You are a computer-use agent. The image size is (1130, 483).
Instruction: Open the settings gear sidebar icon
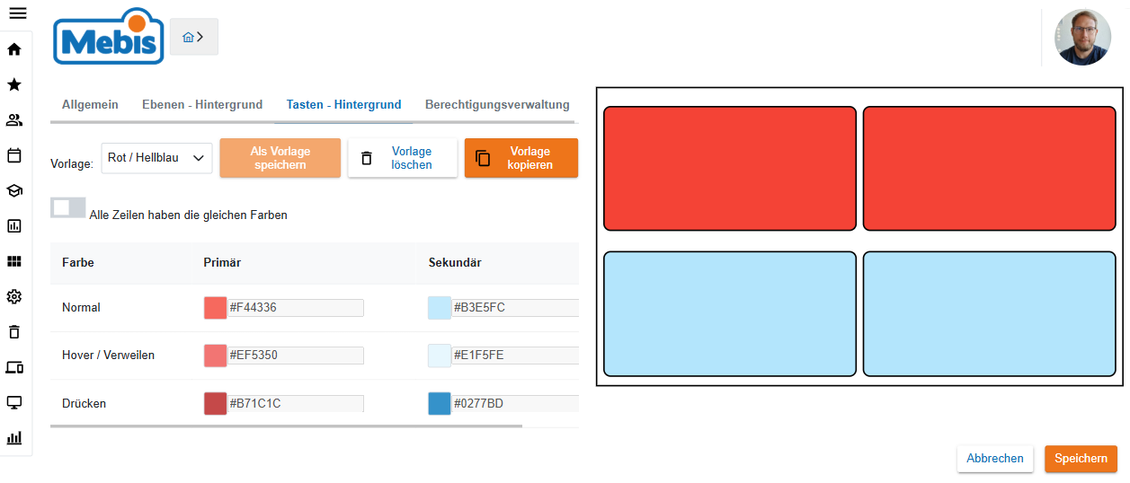pyautogui.click(x=14, y=297)
